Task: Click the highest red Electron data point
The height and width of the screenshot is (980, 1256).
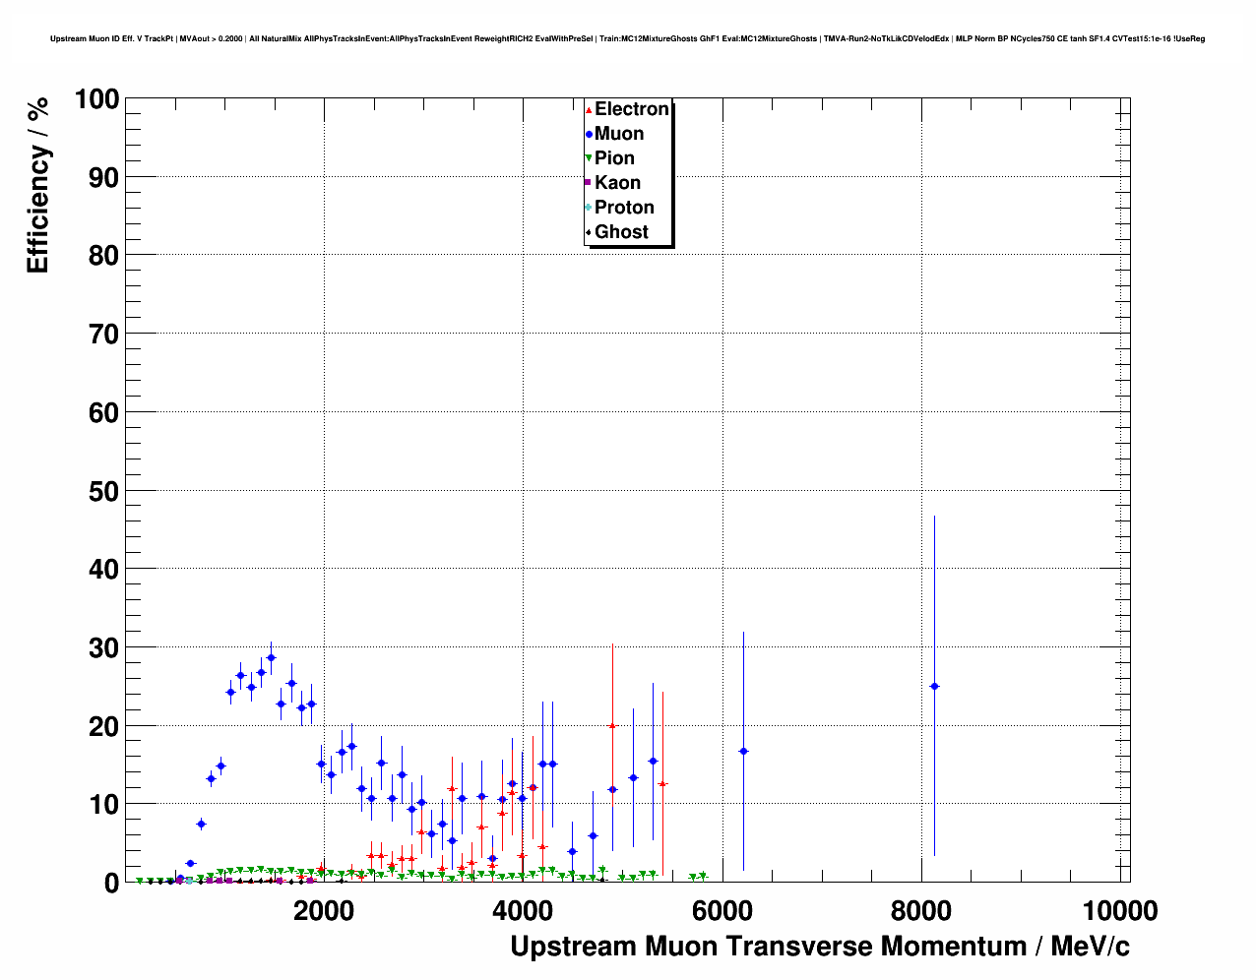Action: click(x=612, y=725)
